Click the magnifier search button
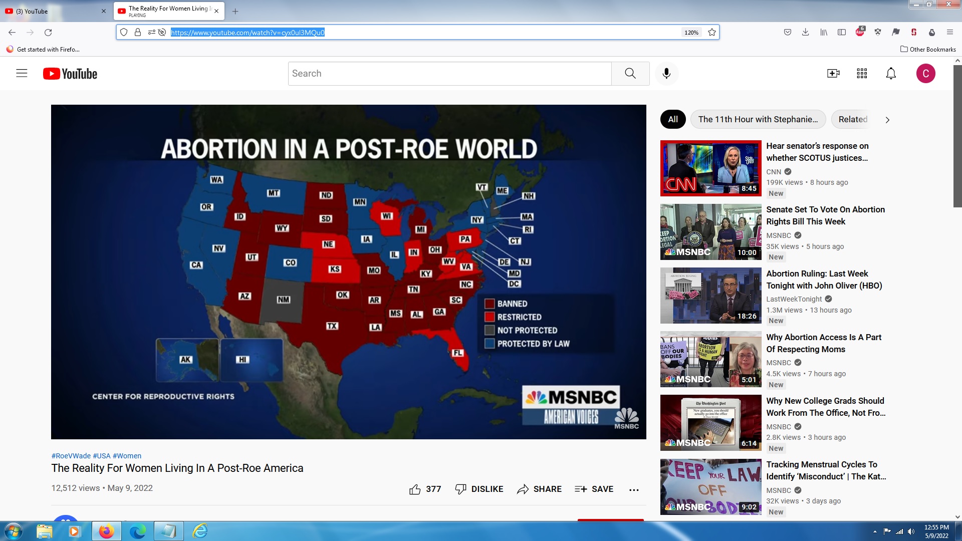962x541 pixels. coord(630,74)
